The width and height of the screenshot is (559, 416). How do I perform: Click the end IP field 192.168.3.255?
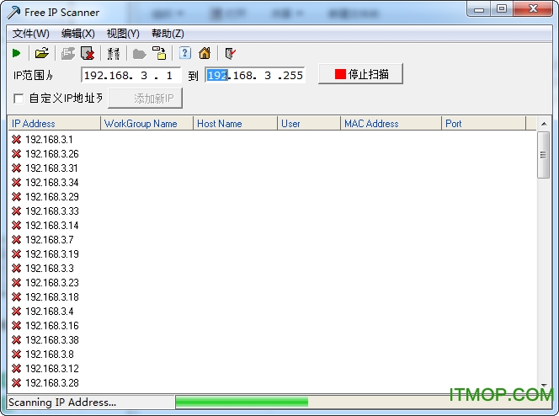(x=255, y=75)
